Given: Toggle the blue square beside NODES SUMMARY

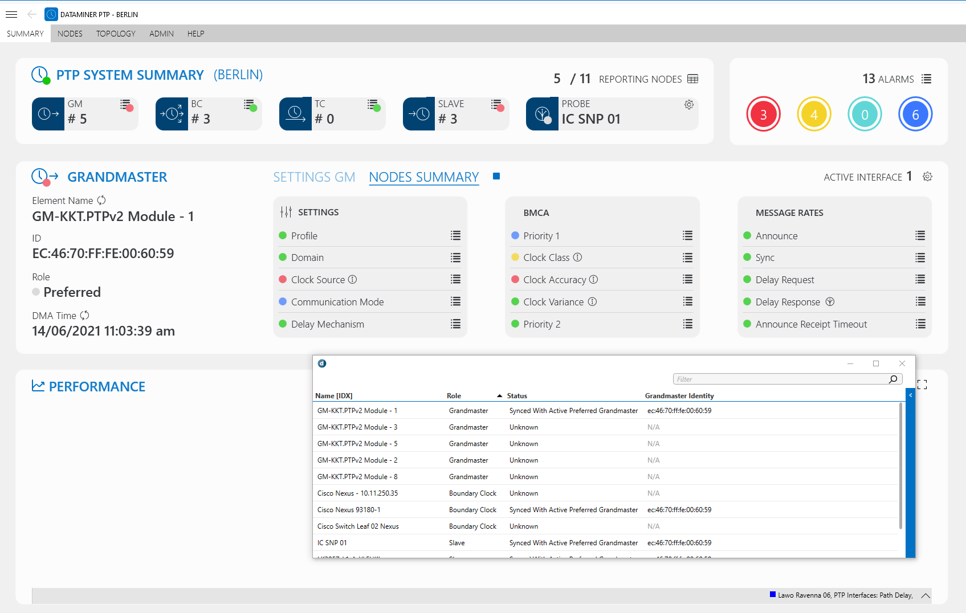Looking at the screenshot, I should [x=496, y=177].
